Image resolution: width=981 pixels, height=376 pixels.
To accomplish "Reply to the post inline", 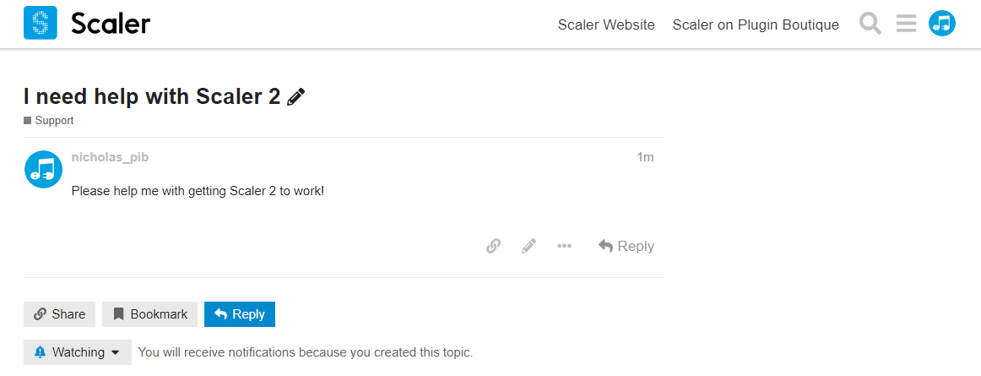I will click(626, 246).
